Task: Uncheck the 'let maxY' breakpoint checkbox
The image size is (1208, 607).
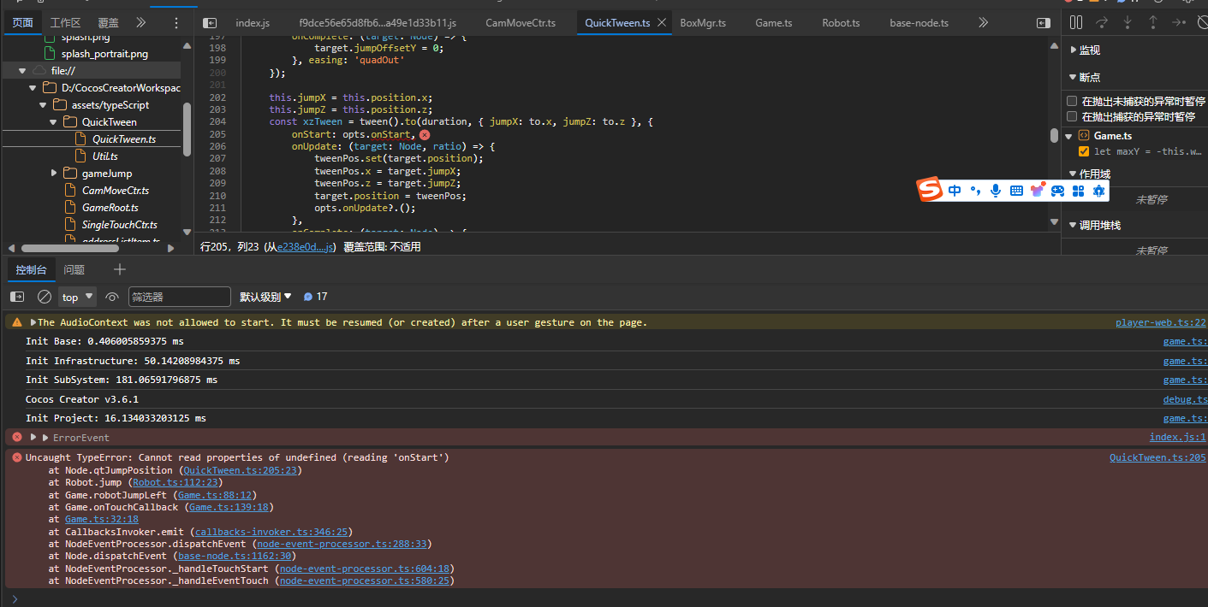Action: coord(1084,151)
